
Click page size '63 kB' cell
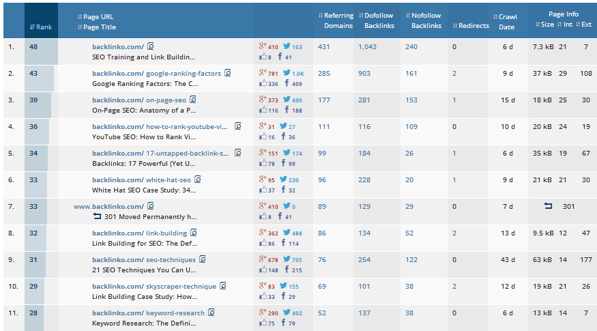point(542,260)
